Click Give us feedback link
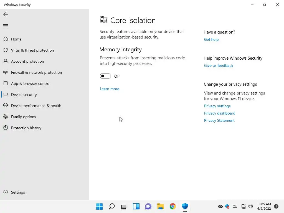The width and height of the screenshot is (284, 213). pyautogui.click(x=219, y=65)
